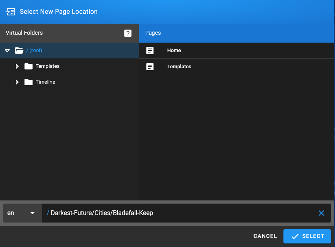Select the / (root) folder label
335x247 pixels.
(34, 51)
